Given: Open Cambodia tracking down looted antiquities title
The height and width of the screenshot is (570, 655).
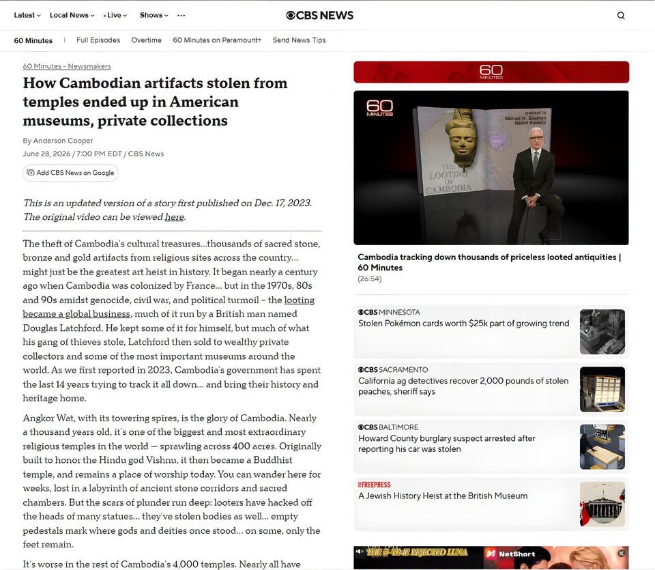Looking at the screenshot, I should (489, 262).
